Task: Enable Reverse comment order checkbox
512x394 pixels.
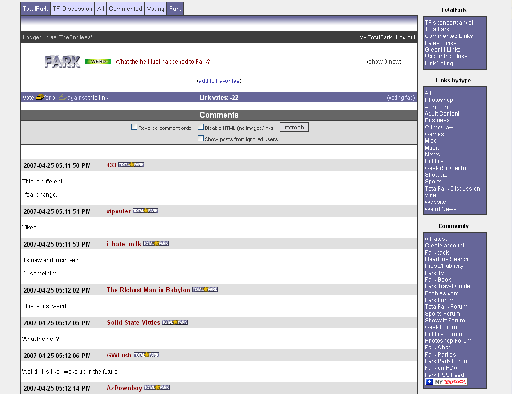Action: point(134,127)
